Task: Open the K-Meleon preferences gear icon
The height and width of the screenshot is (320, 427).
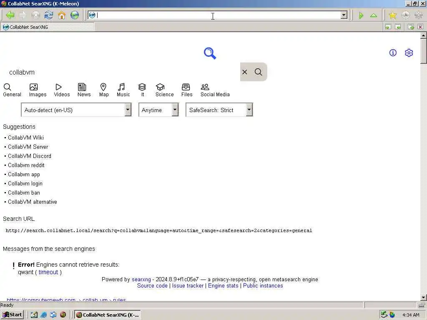Action: tap(419, 15)
